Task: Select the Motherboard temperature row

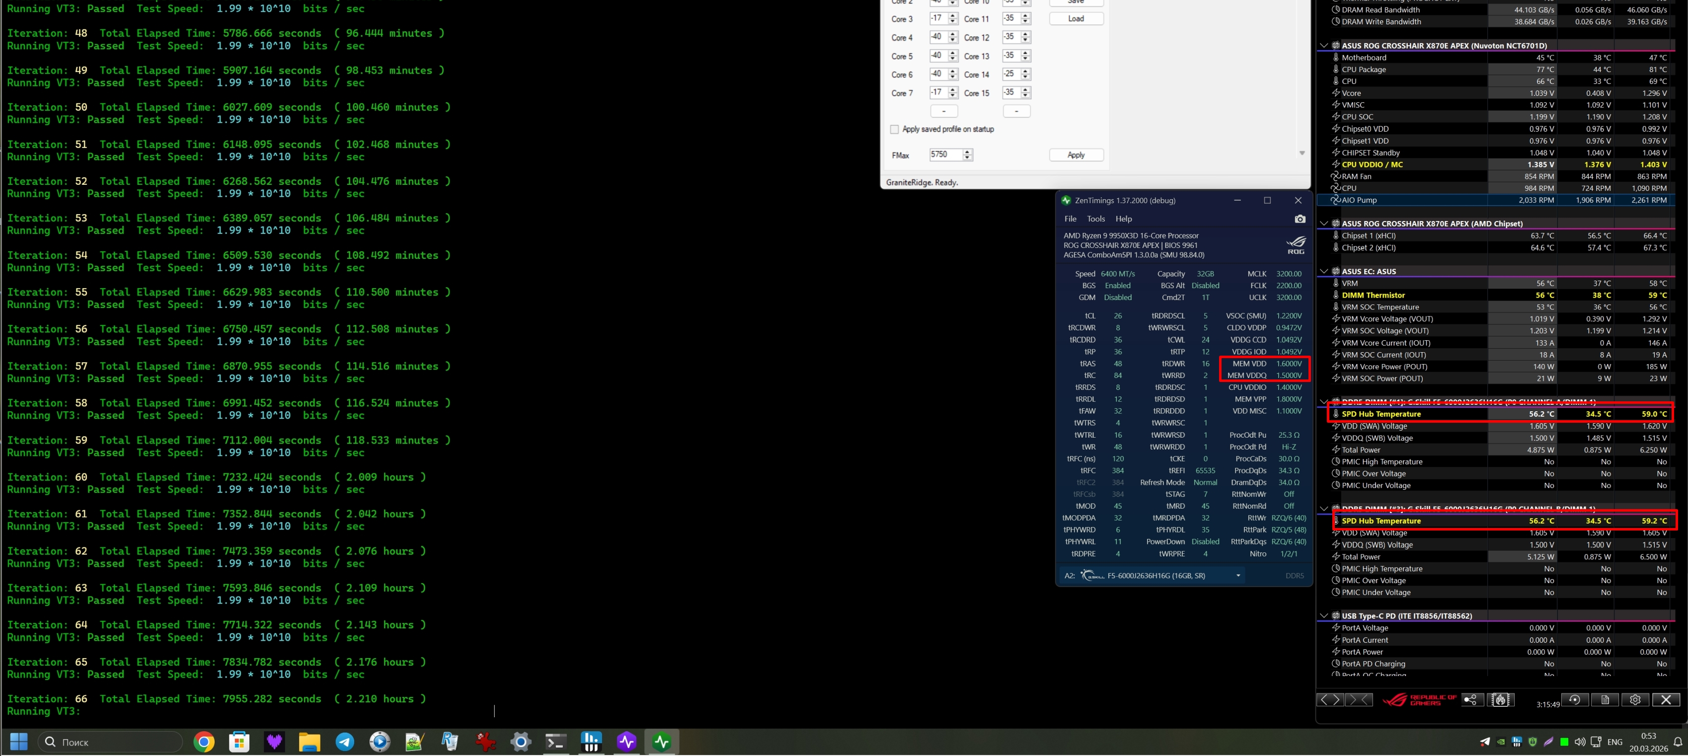Action: tap(1501, 58)
